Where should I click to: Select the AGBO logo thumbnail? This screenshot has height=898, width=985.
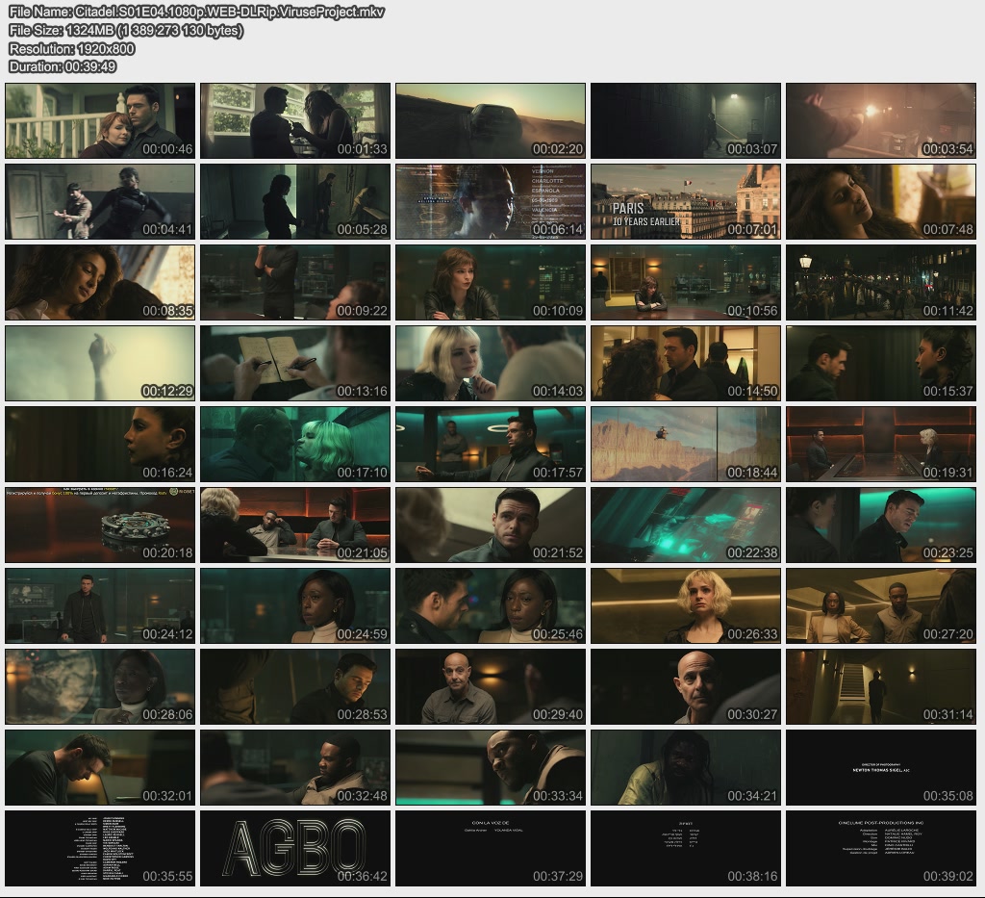(295, 848)
